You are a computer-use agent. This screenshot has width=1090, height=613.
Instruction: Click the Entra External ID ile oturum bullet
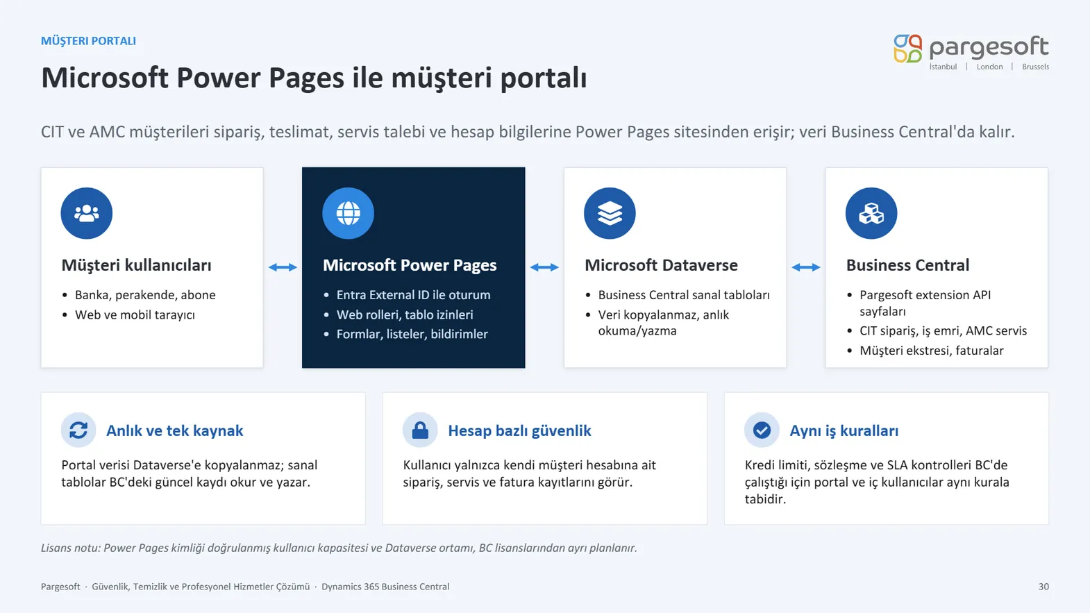413,295
